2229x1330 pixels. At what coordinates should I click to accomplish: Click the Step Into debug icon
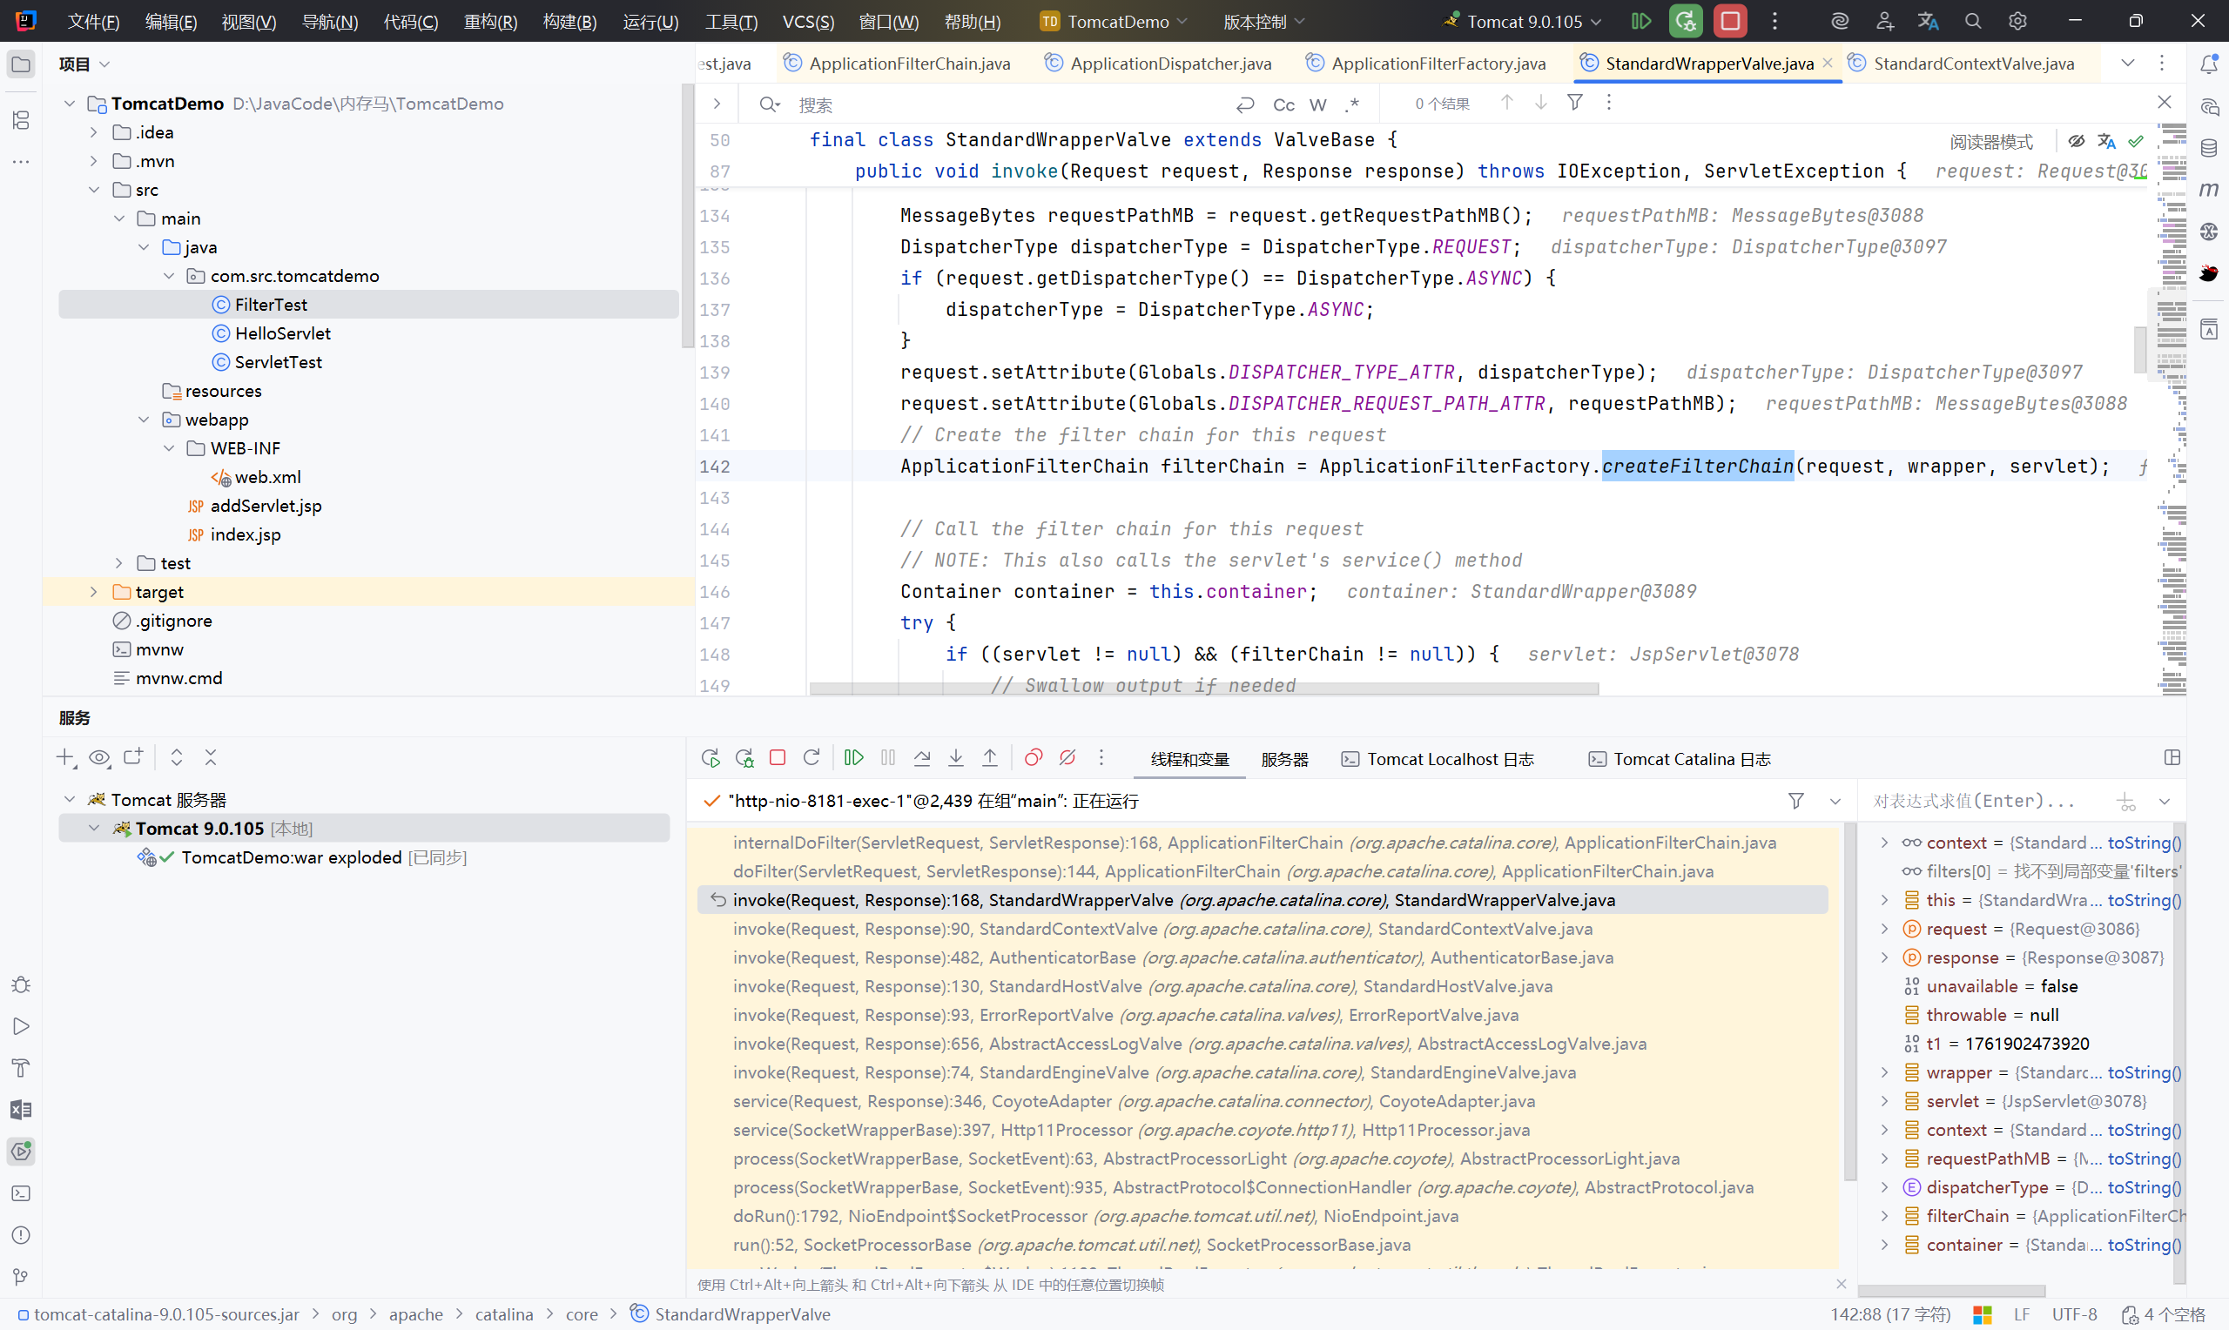(x=955, y=758)
